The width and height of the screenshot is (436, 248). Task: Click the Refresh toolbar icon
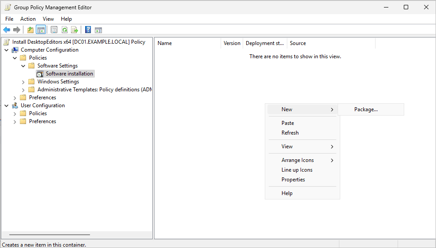click(x=64, y=30)
